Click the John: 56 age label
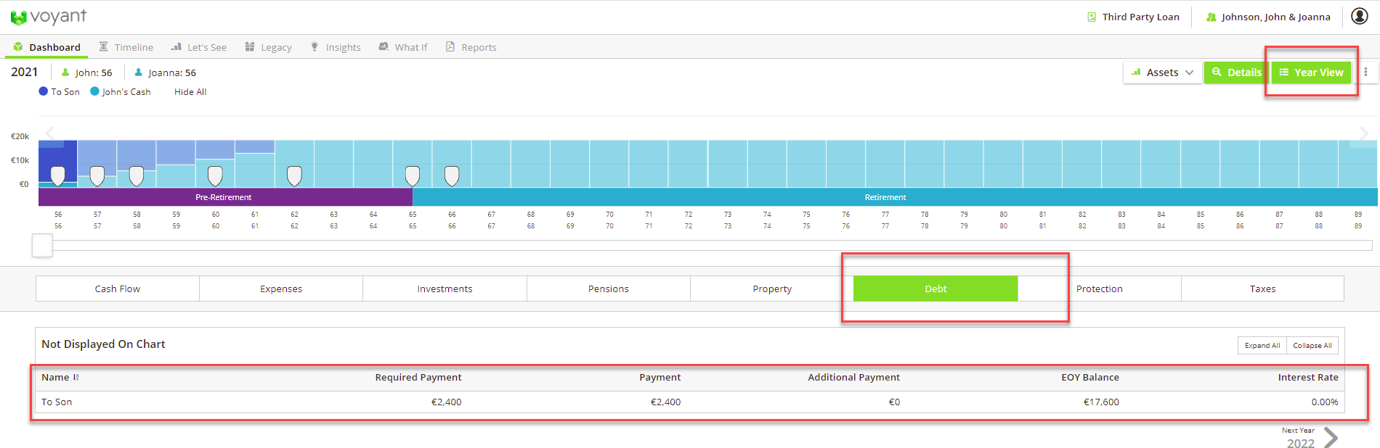Screen dimensions: 1380x448 [x=86, y=72]
